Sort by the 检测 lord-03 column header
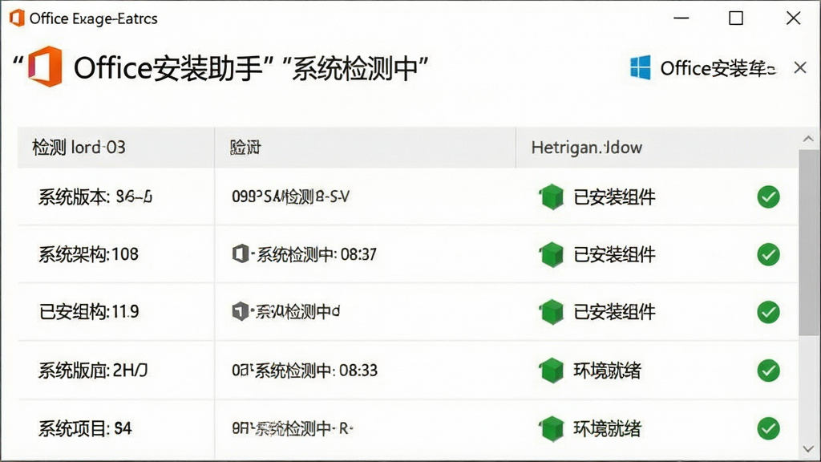Image resolution: width=821 pixels, height=462 pixels. tap(116, 148)
